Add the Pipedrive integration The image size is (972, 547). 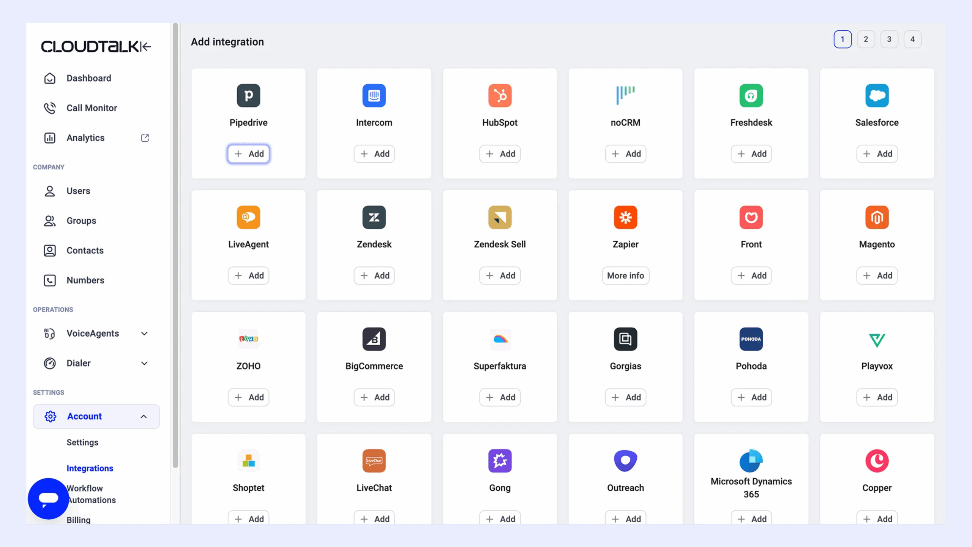point(248,154)
